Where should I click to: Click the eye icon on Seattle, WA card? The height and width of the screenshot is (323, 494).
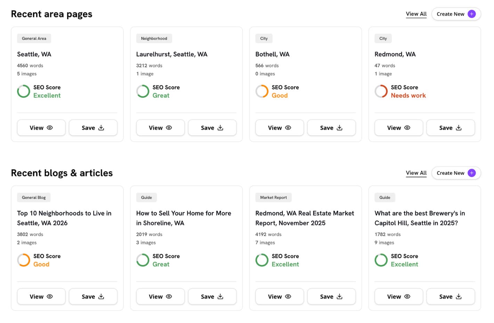[50, 128]
